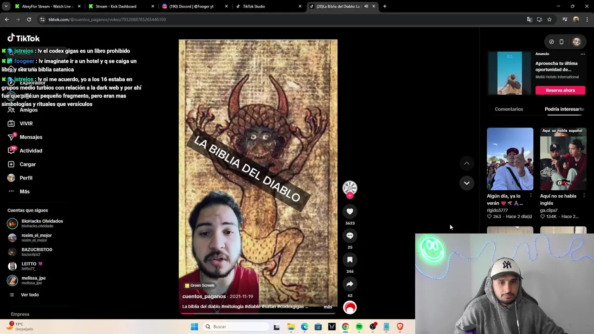The height and width of the screenshot is (334, 594).
Task: Open ad options three-dot menu
Action: pyautogui.click(x=583, y=54)
